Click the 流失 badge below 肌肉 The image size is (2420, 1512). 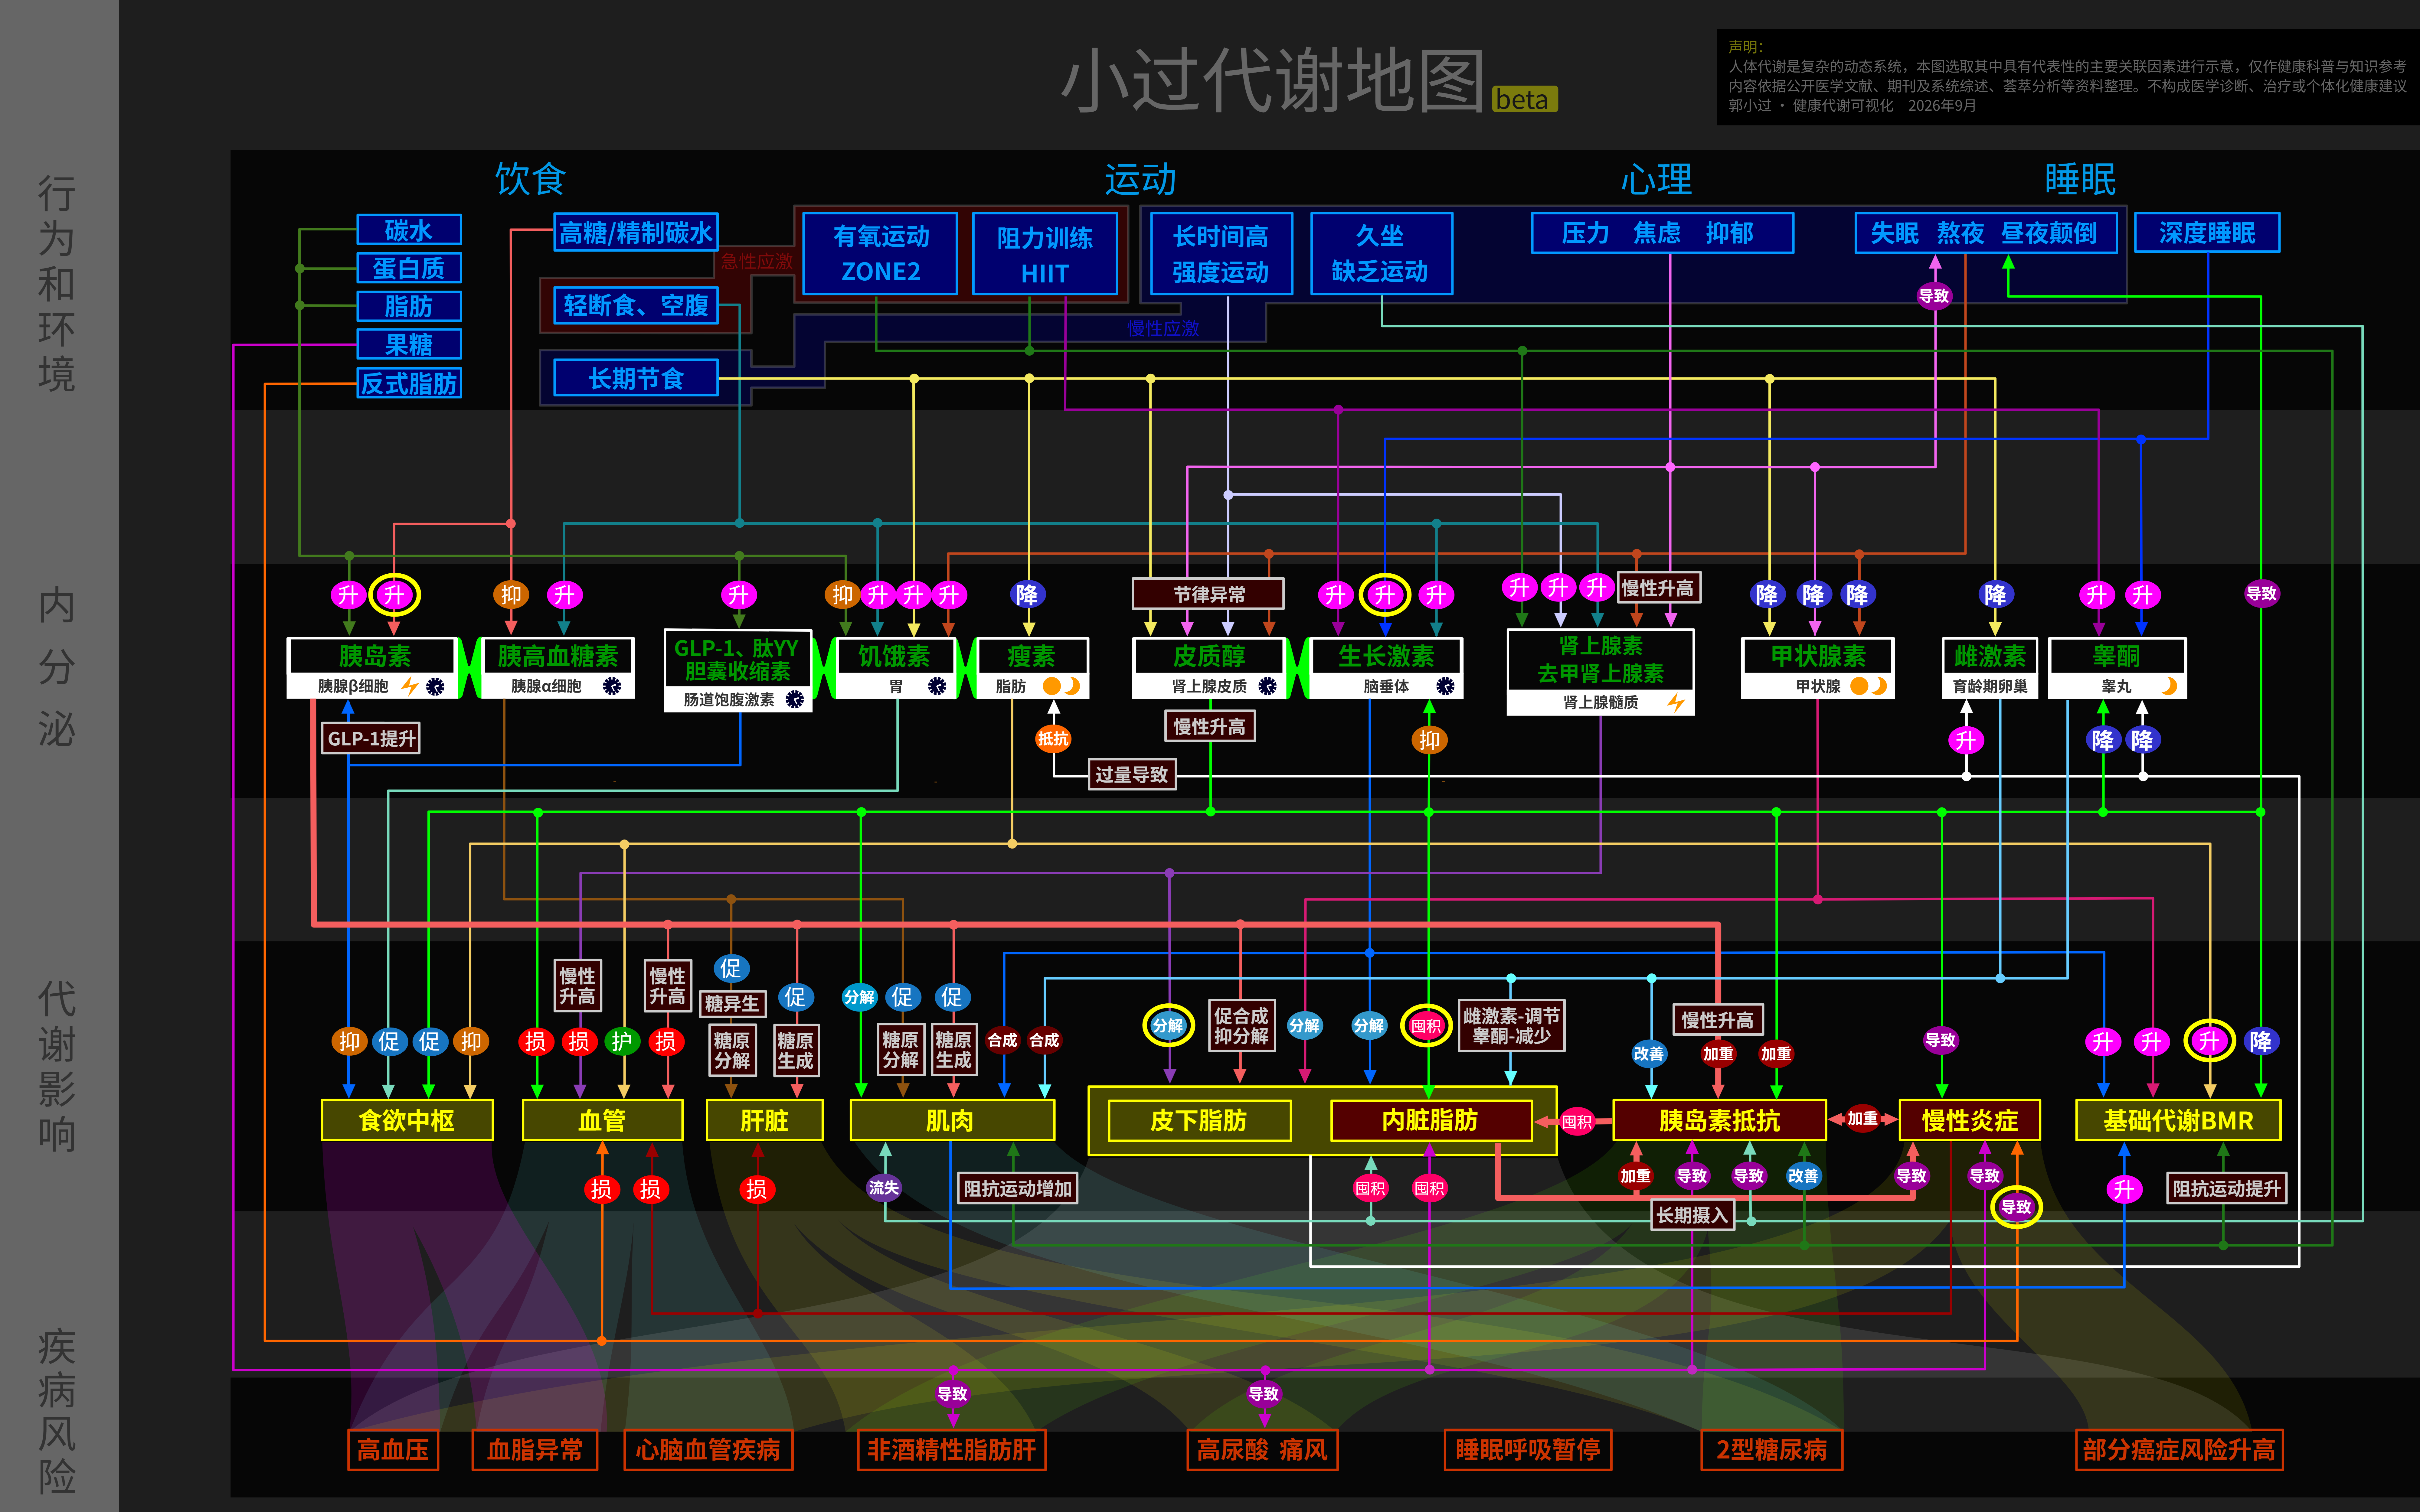click(884, 1188)
